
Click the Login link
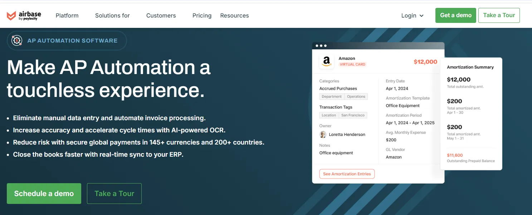(409, 15)
